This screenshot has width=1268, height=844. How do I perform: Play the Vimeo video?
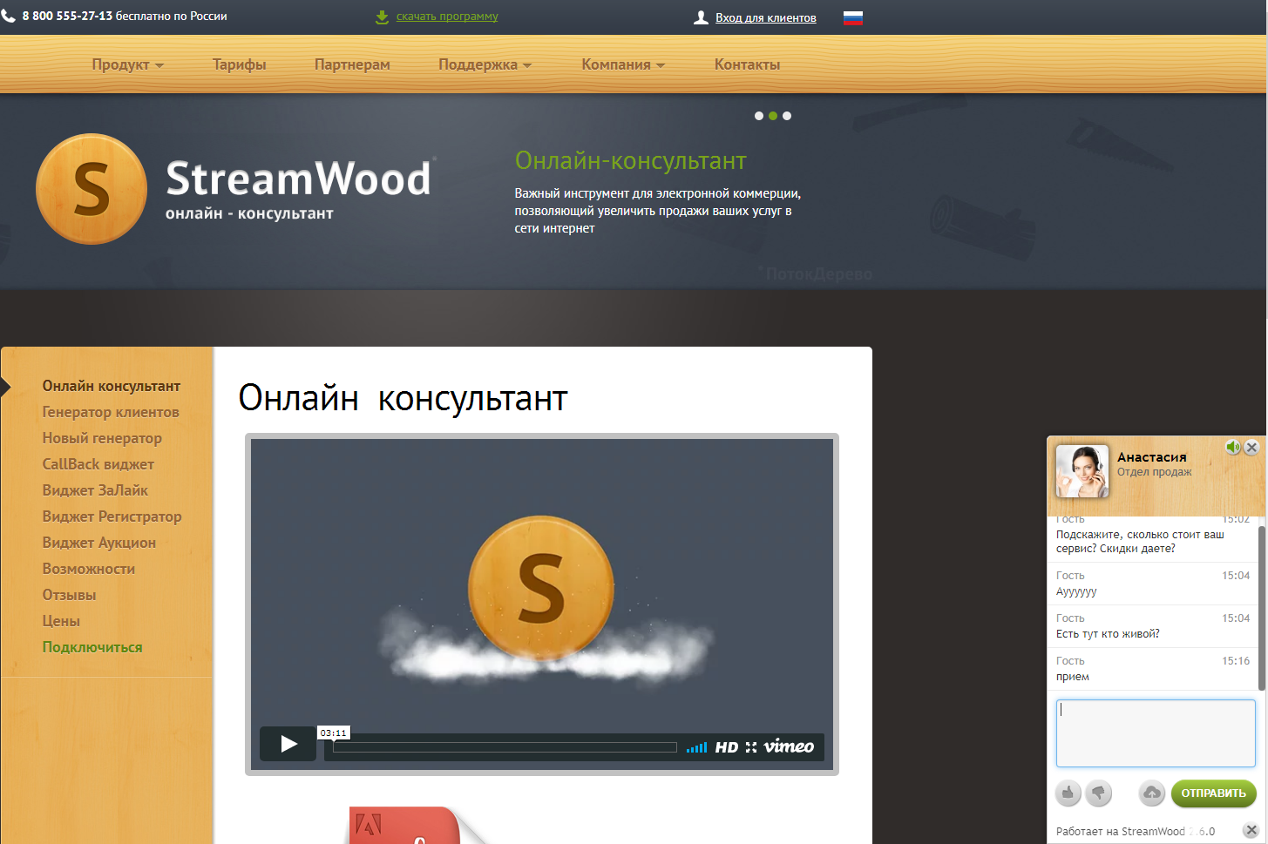(x=288, y=744)
